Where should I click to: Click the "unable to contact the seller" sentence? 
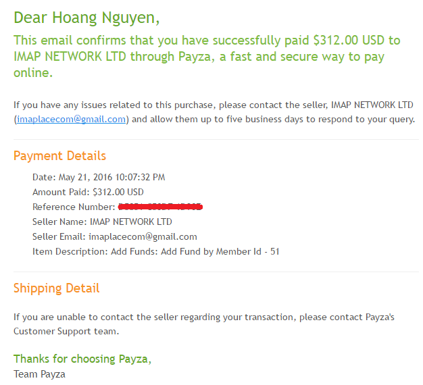(x=155, y=316)
